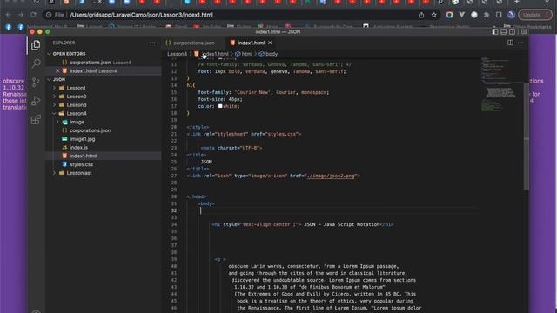Viewport: 557px width, 313px height.
Task: Click the browser Forward arrow
Action: coord(21,15)
